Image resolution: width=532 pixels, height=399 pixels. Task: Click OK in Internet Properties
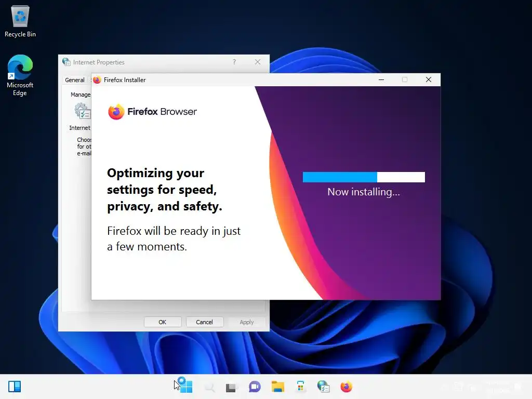pyautogui.click(x=163, y=322)
